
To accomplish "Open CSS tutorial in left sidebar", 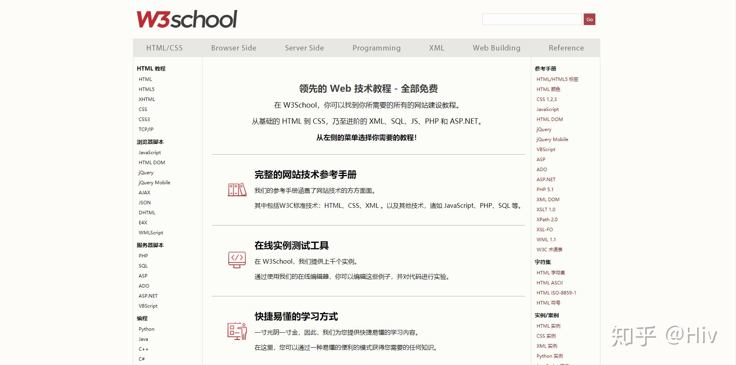I will pos(143,109).
